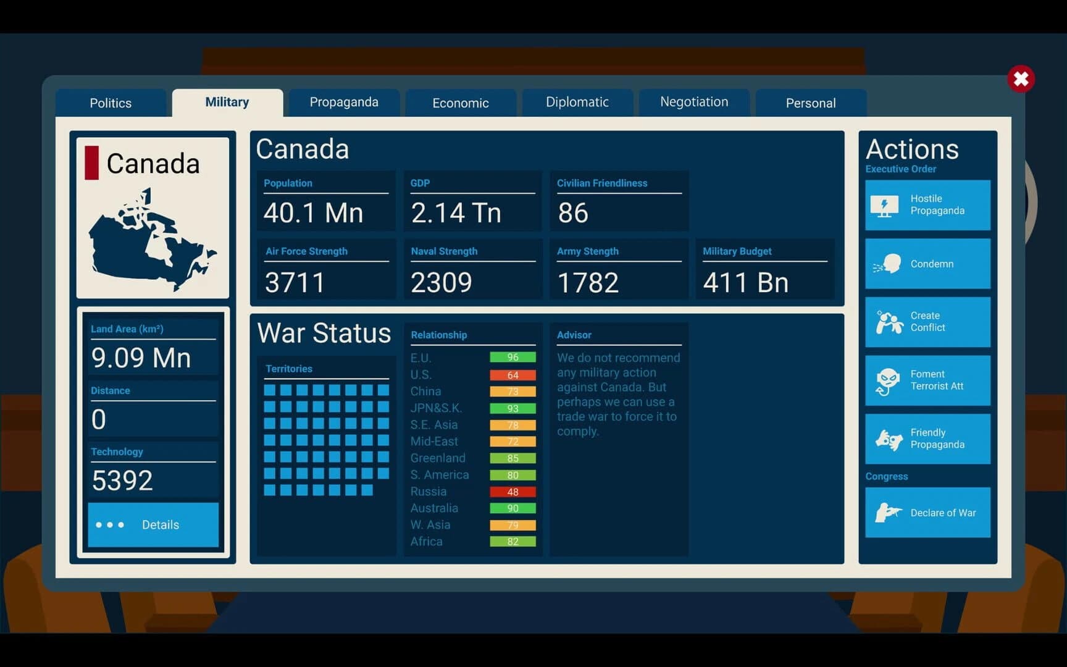Click Russia's red relationship bar
The width and height of the screenshot is (1067, 667).
pyautogui.click(x=513, y=492)
